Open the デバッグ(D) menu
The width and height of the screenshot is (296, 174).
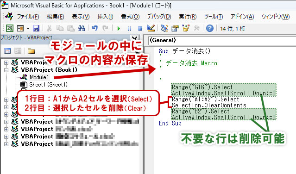(x=159, y=17)
